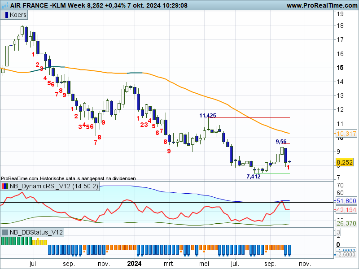The image size is (359, 269).
Task: Click the NB_DynamicRSI_V12 indicator color icon
Action: pyautogui.click(x=5, y=186)
